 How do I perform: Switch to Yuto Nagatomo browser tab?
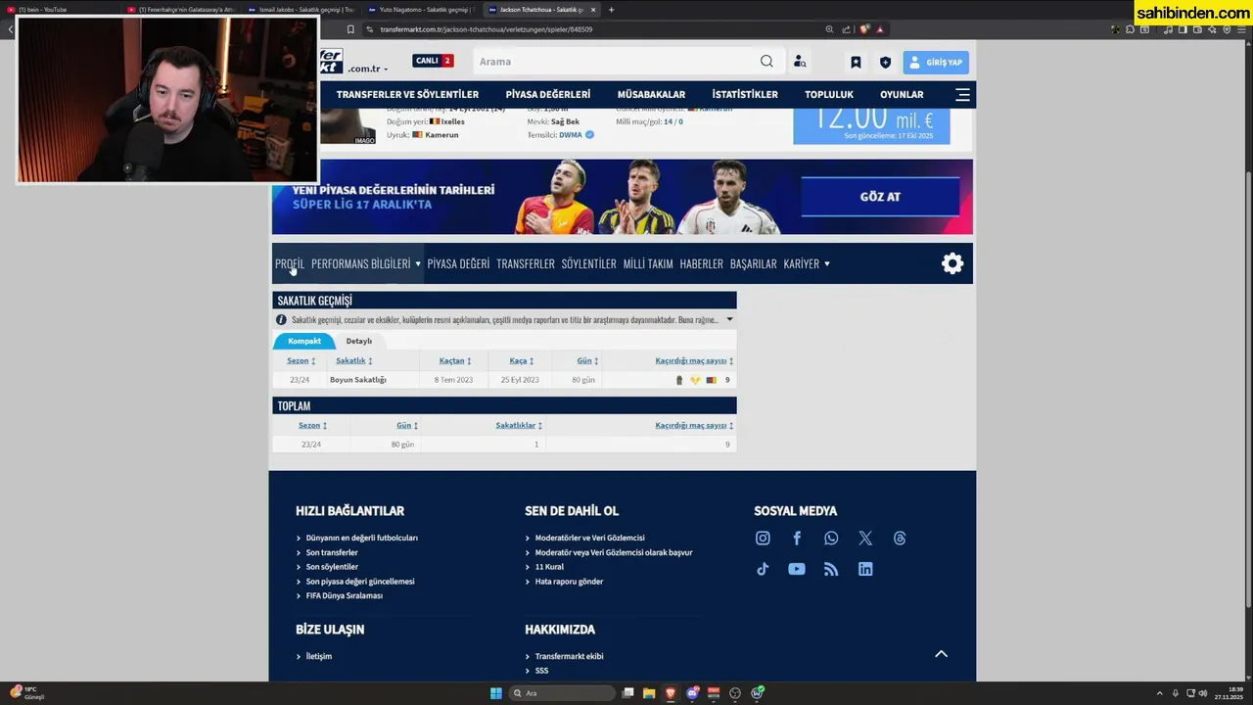coord(420,10)
